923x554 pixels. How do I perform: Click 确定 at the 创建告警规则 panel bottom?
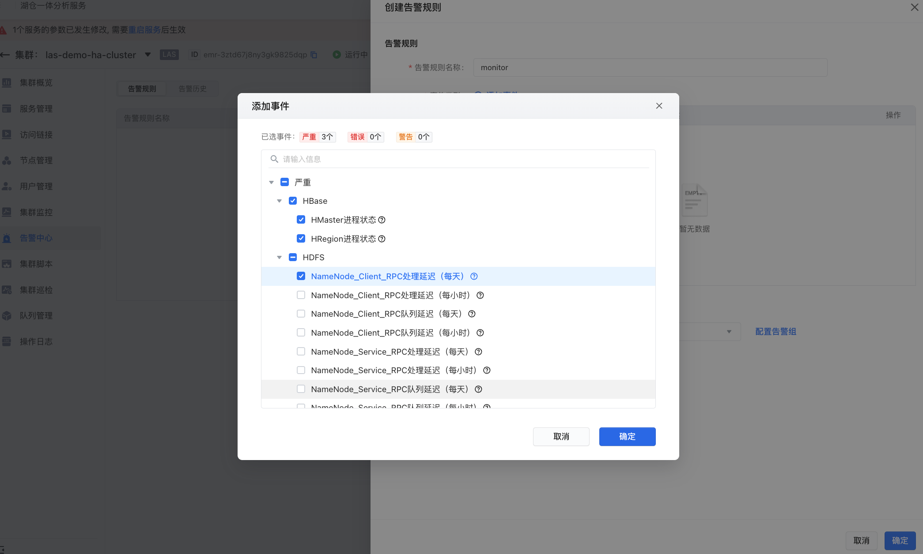[x=900, y=540]
